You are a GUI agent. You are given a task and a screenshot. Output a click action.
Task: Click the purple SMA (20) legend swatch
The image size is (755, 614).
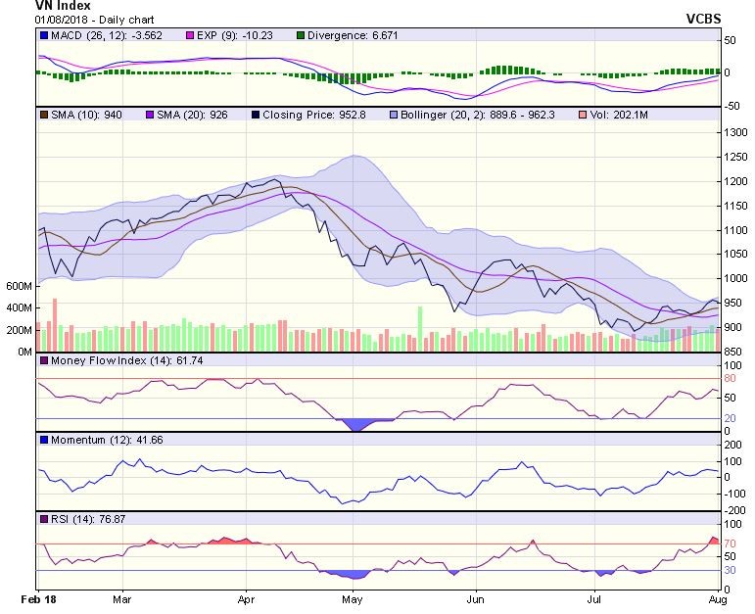tap(149, 114)
